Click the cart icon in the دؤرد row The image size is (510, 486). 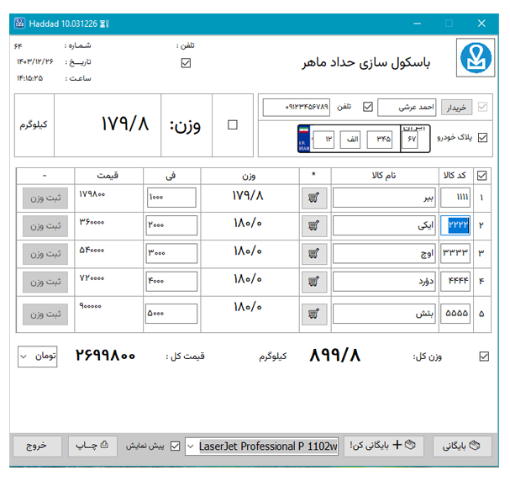pyautogui.click(x=314, y=282)
